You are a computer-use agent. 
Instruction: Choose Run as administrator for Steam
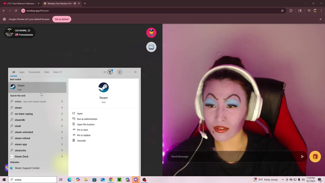tap(87, 119)
